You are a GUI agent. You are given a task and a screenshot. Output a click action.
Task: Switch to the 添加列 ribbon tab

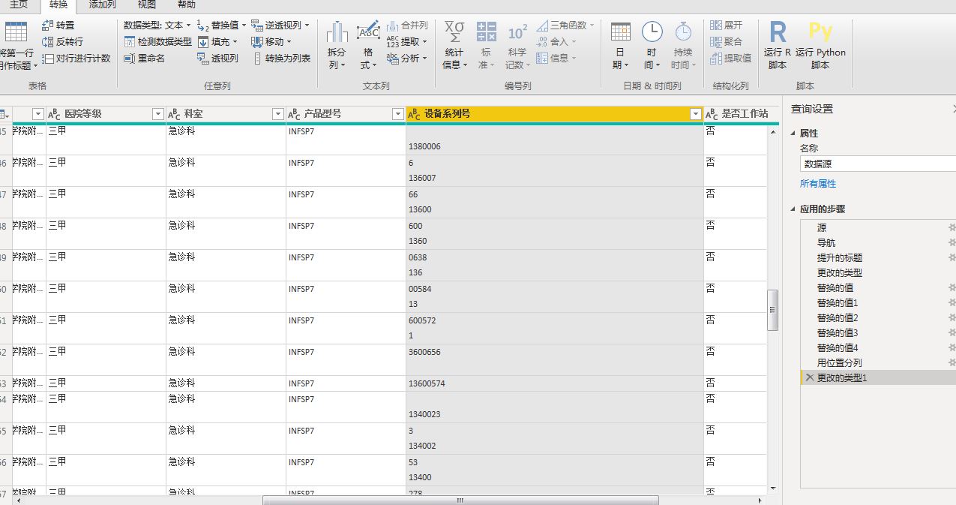pos(102,5)
